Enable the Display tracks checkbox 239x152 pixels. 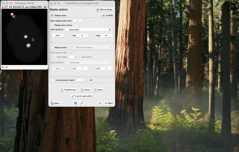52,48
